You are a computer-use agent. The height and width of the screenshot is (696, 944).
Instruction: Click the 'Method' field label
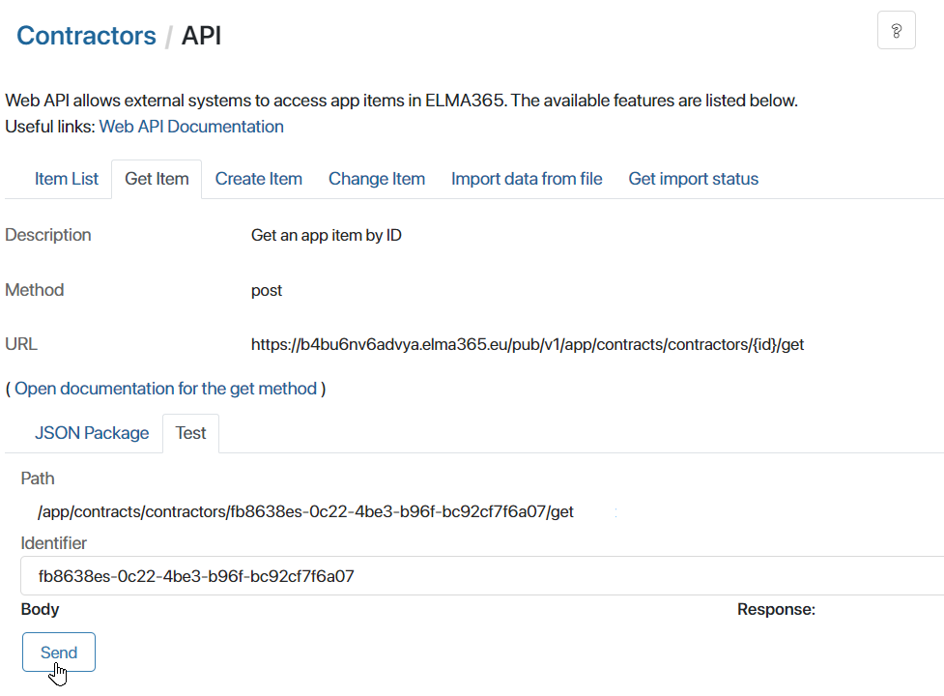point(35,290)
